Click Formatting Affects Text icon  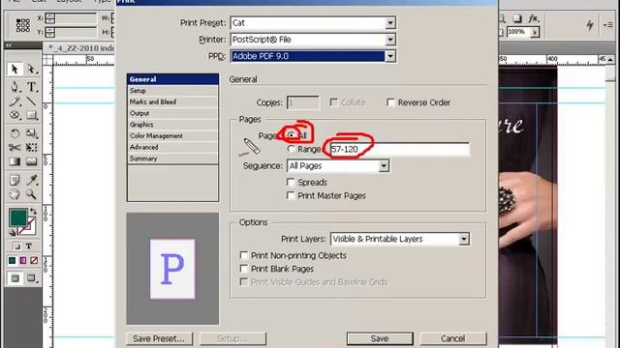click(x=28, y=246)
